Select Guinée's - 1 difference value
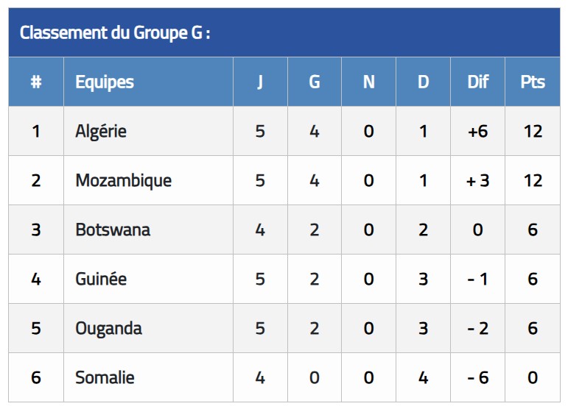Image resolution: width=568 pixels, height=409 pixels. pos(478,279)
